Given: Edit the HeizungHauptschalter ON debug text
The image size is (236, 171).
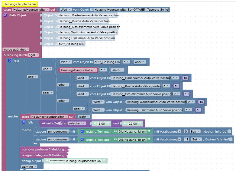Looking at the screenshot, I should (76, 161).
